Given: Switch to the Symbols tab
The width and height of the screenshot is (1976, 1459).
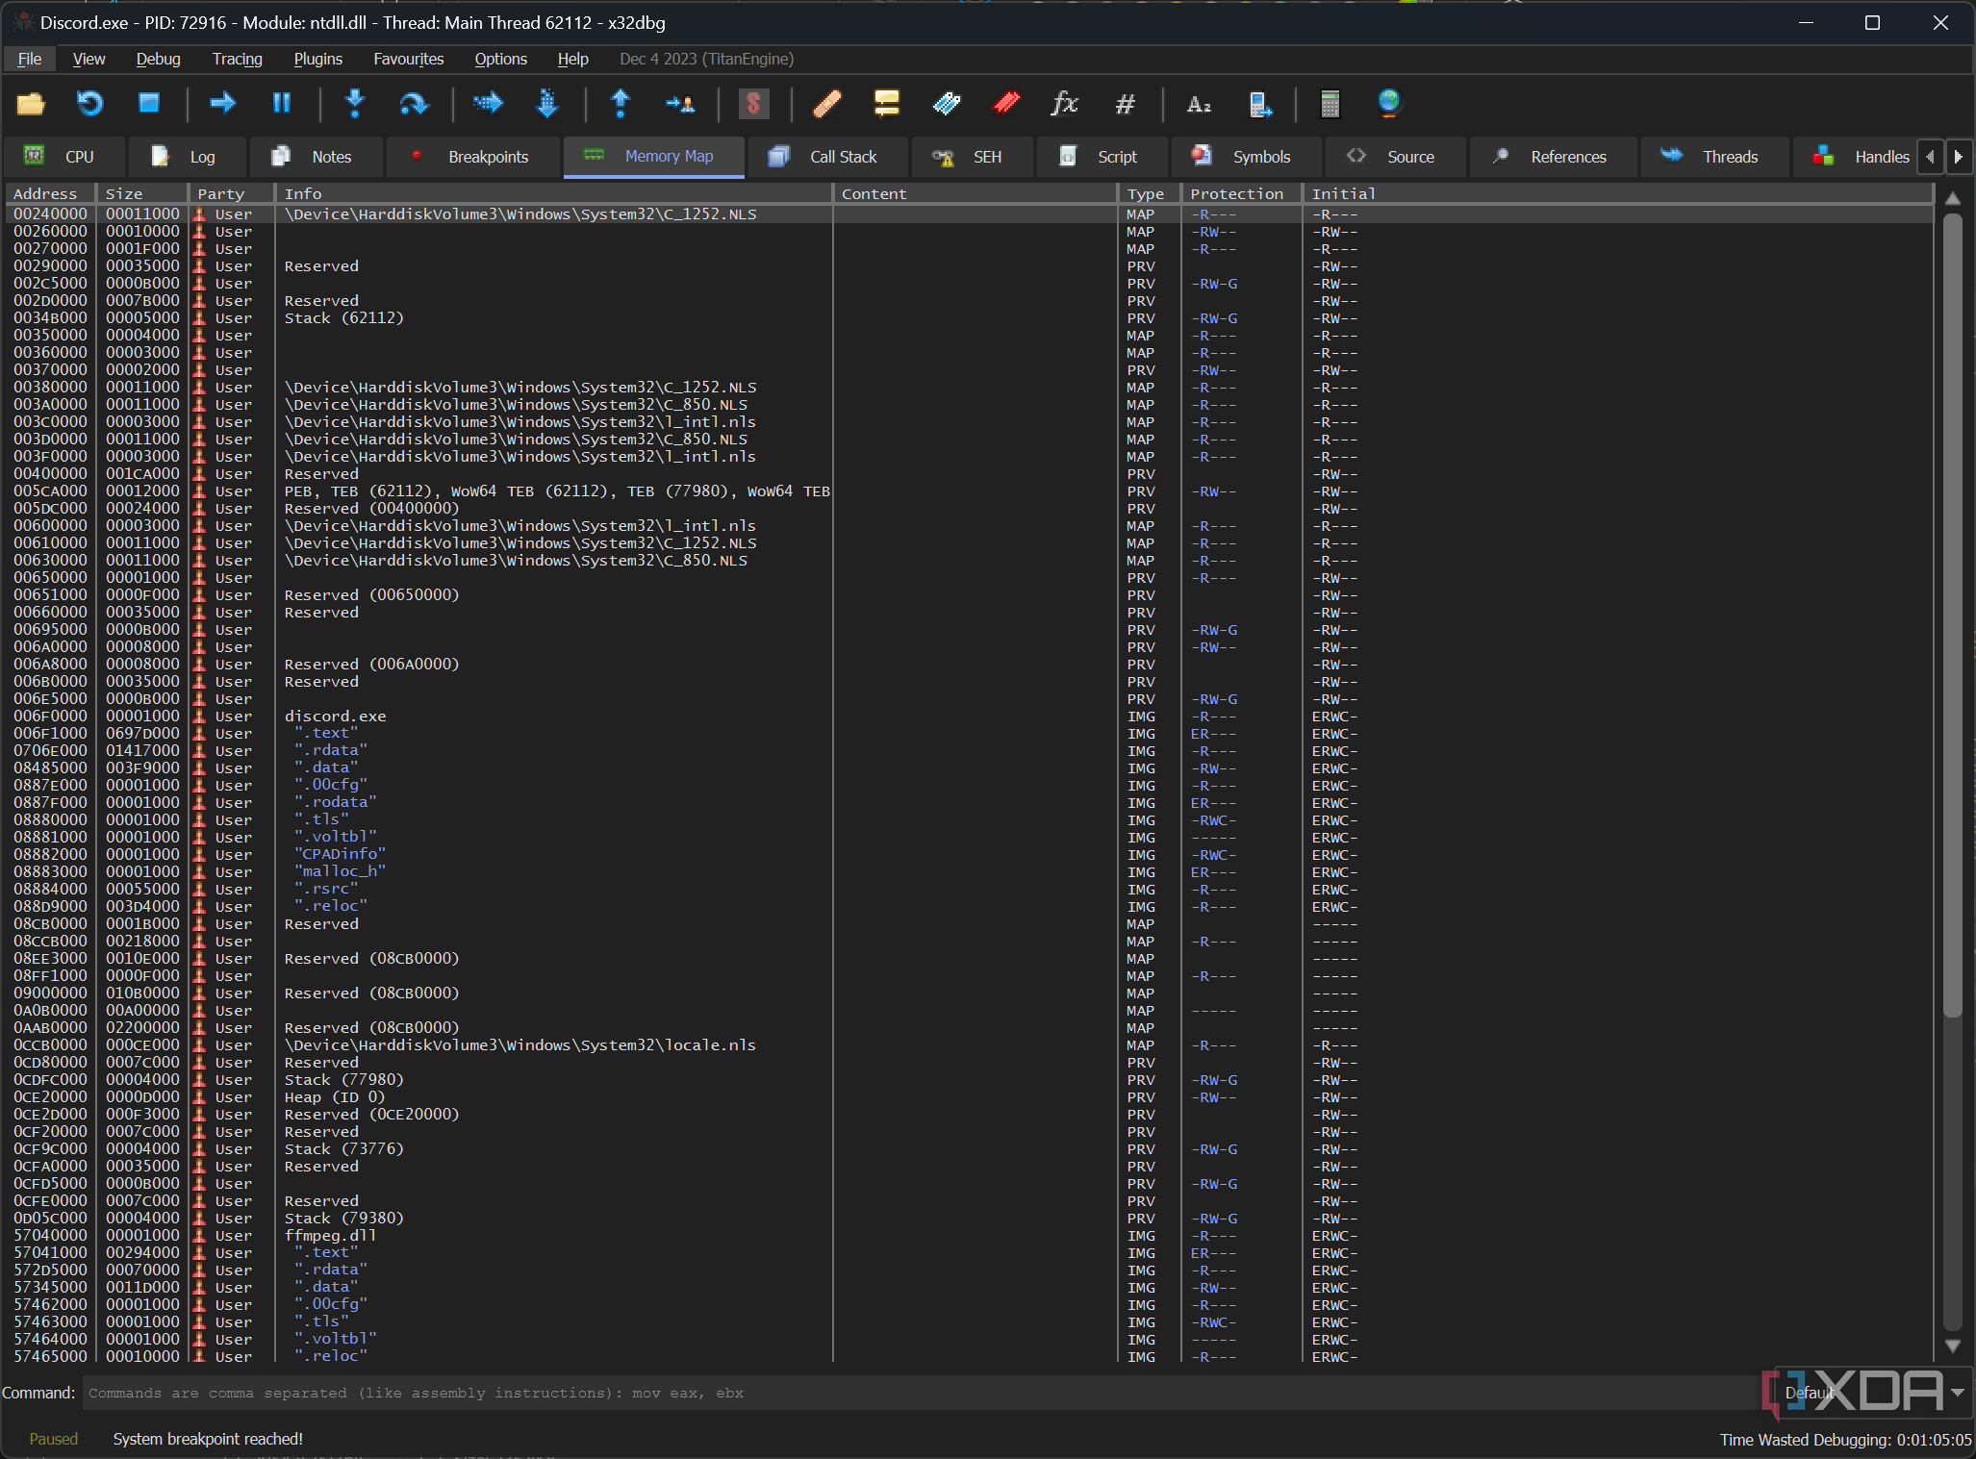Looking at the screenshot, I should pyautogui.click(x=1247, y=157).
